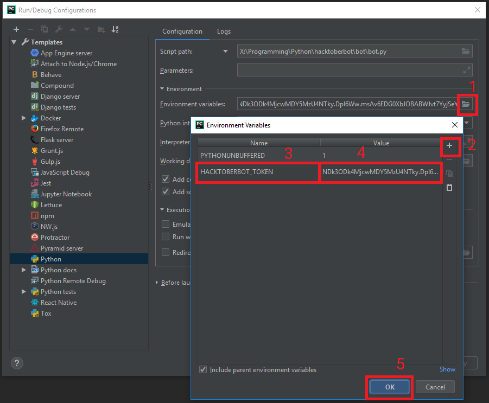
Task: Sort configurations alphabetically icon
Action: 115,29
